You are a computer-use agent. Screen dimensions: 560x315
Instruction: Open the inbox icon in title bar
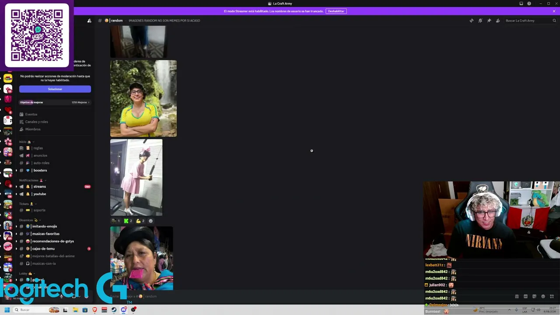point(521,3)
